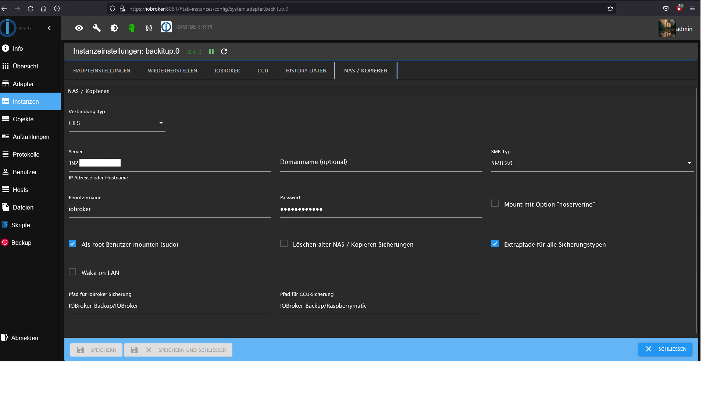Open Aufzählungen in sidebar
This screenshot has width=706, height=397.
click(31, 137)
